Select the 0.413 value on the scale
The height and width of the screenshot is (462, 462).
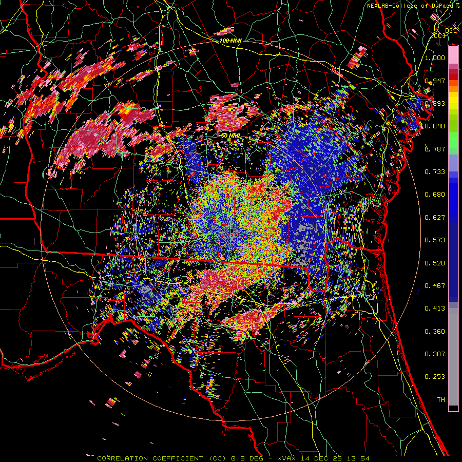435,308
